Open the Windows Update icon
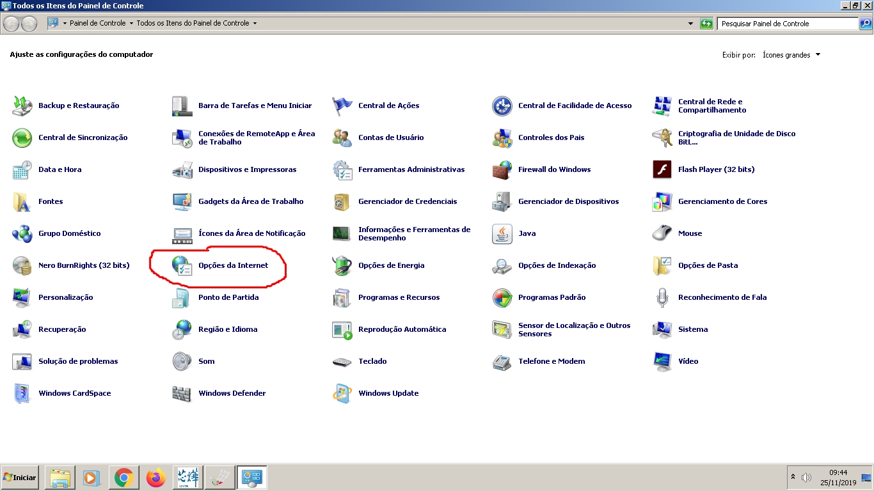This screenshot has height=491, width=874. coord(342,393)
